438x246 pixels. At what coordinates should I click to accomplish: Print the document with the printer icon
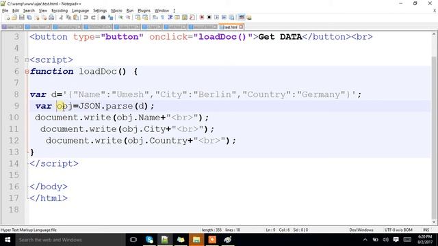(51, 17)
